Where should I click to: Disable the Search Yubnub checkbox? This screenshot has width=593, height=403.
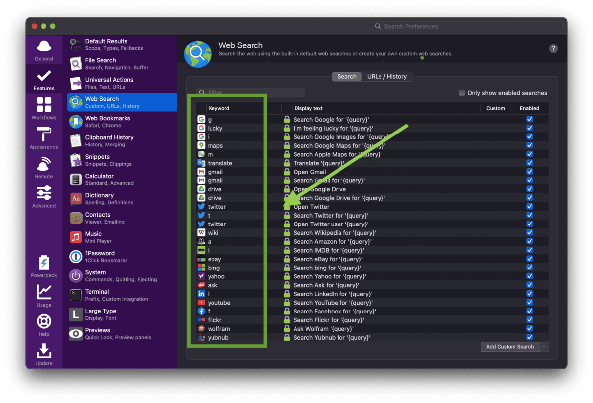(530, 337)
